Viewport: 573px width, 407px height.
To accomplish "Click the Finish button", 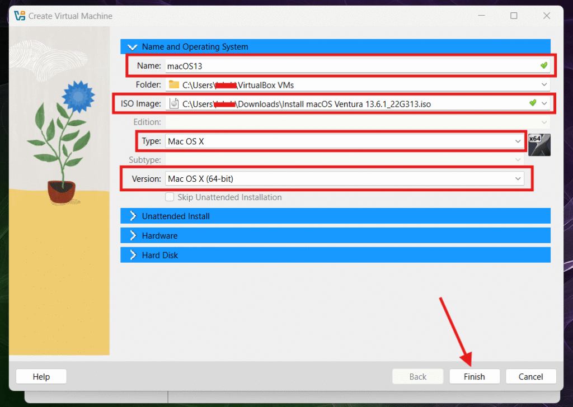I will click(474, 377).
